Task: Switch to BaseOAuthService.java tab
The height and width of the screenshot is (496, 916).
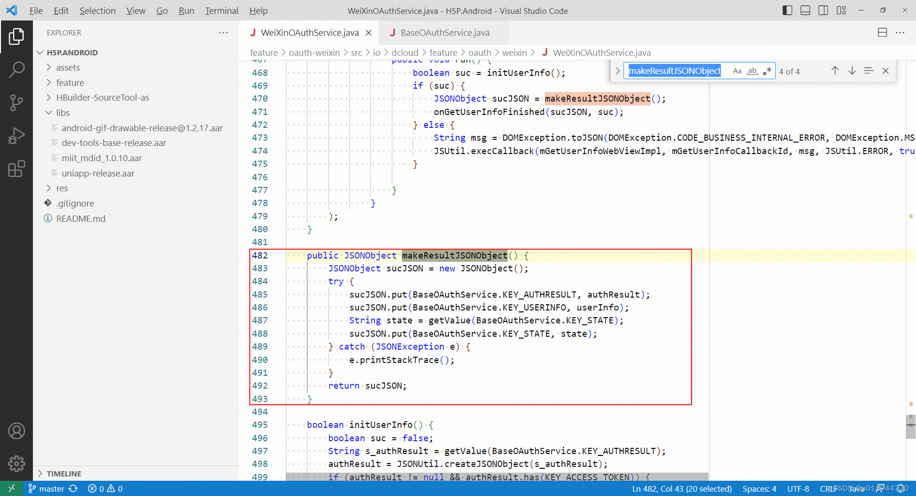Action: tap(444, 32)
